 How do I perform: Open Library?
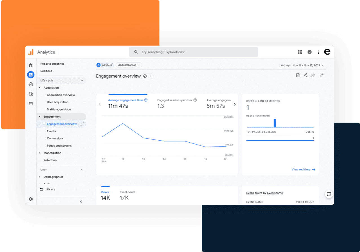point(50,189)
